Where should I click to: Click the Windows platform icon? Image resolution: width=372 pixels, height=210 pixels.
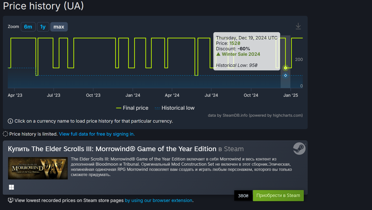point(11,187)
